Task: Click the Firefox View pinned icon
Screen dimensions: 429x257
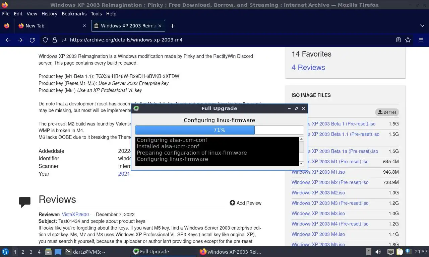Action: 7,26
